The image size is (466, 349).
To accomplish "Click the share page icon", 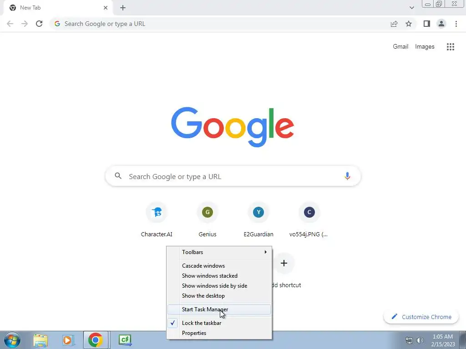I will [x=394, y=24].
